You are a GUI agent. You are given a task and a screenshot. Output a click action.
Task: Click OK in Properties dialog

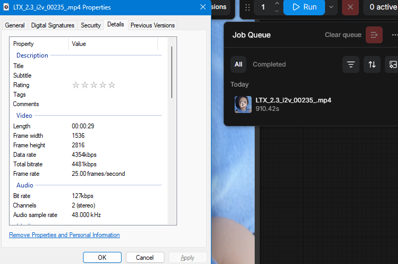(x=102, y=258)
